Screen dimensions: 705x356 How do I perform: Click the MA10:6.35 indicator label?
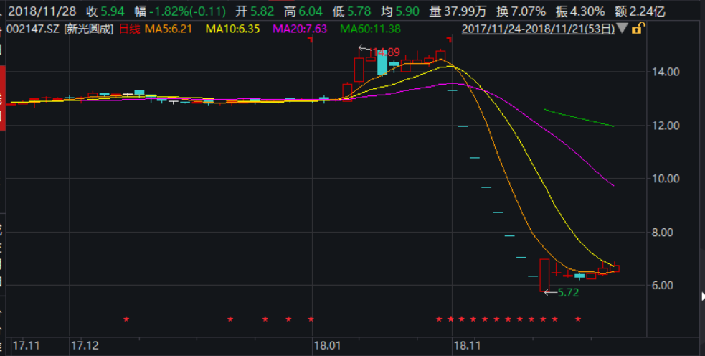click(232, 29)
